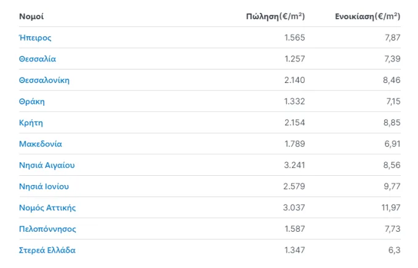The width and height of the screenshot is (418, 268).
Task: Open the Θεσσαλονίκη link
Action: (x=44, y=80)
